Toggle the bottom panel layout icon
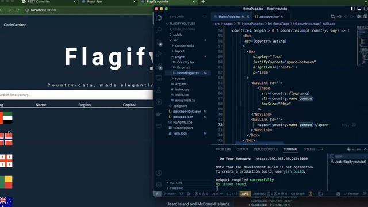 [359, 9]
